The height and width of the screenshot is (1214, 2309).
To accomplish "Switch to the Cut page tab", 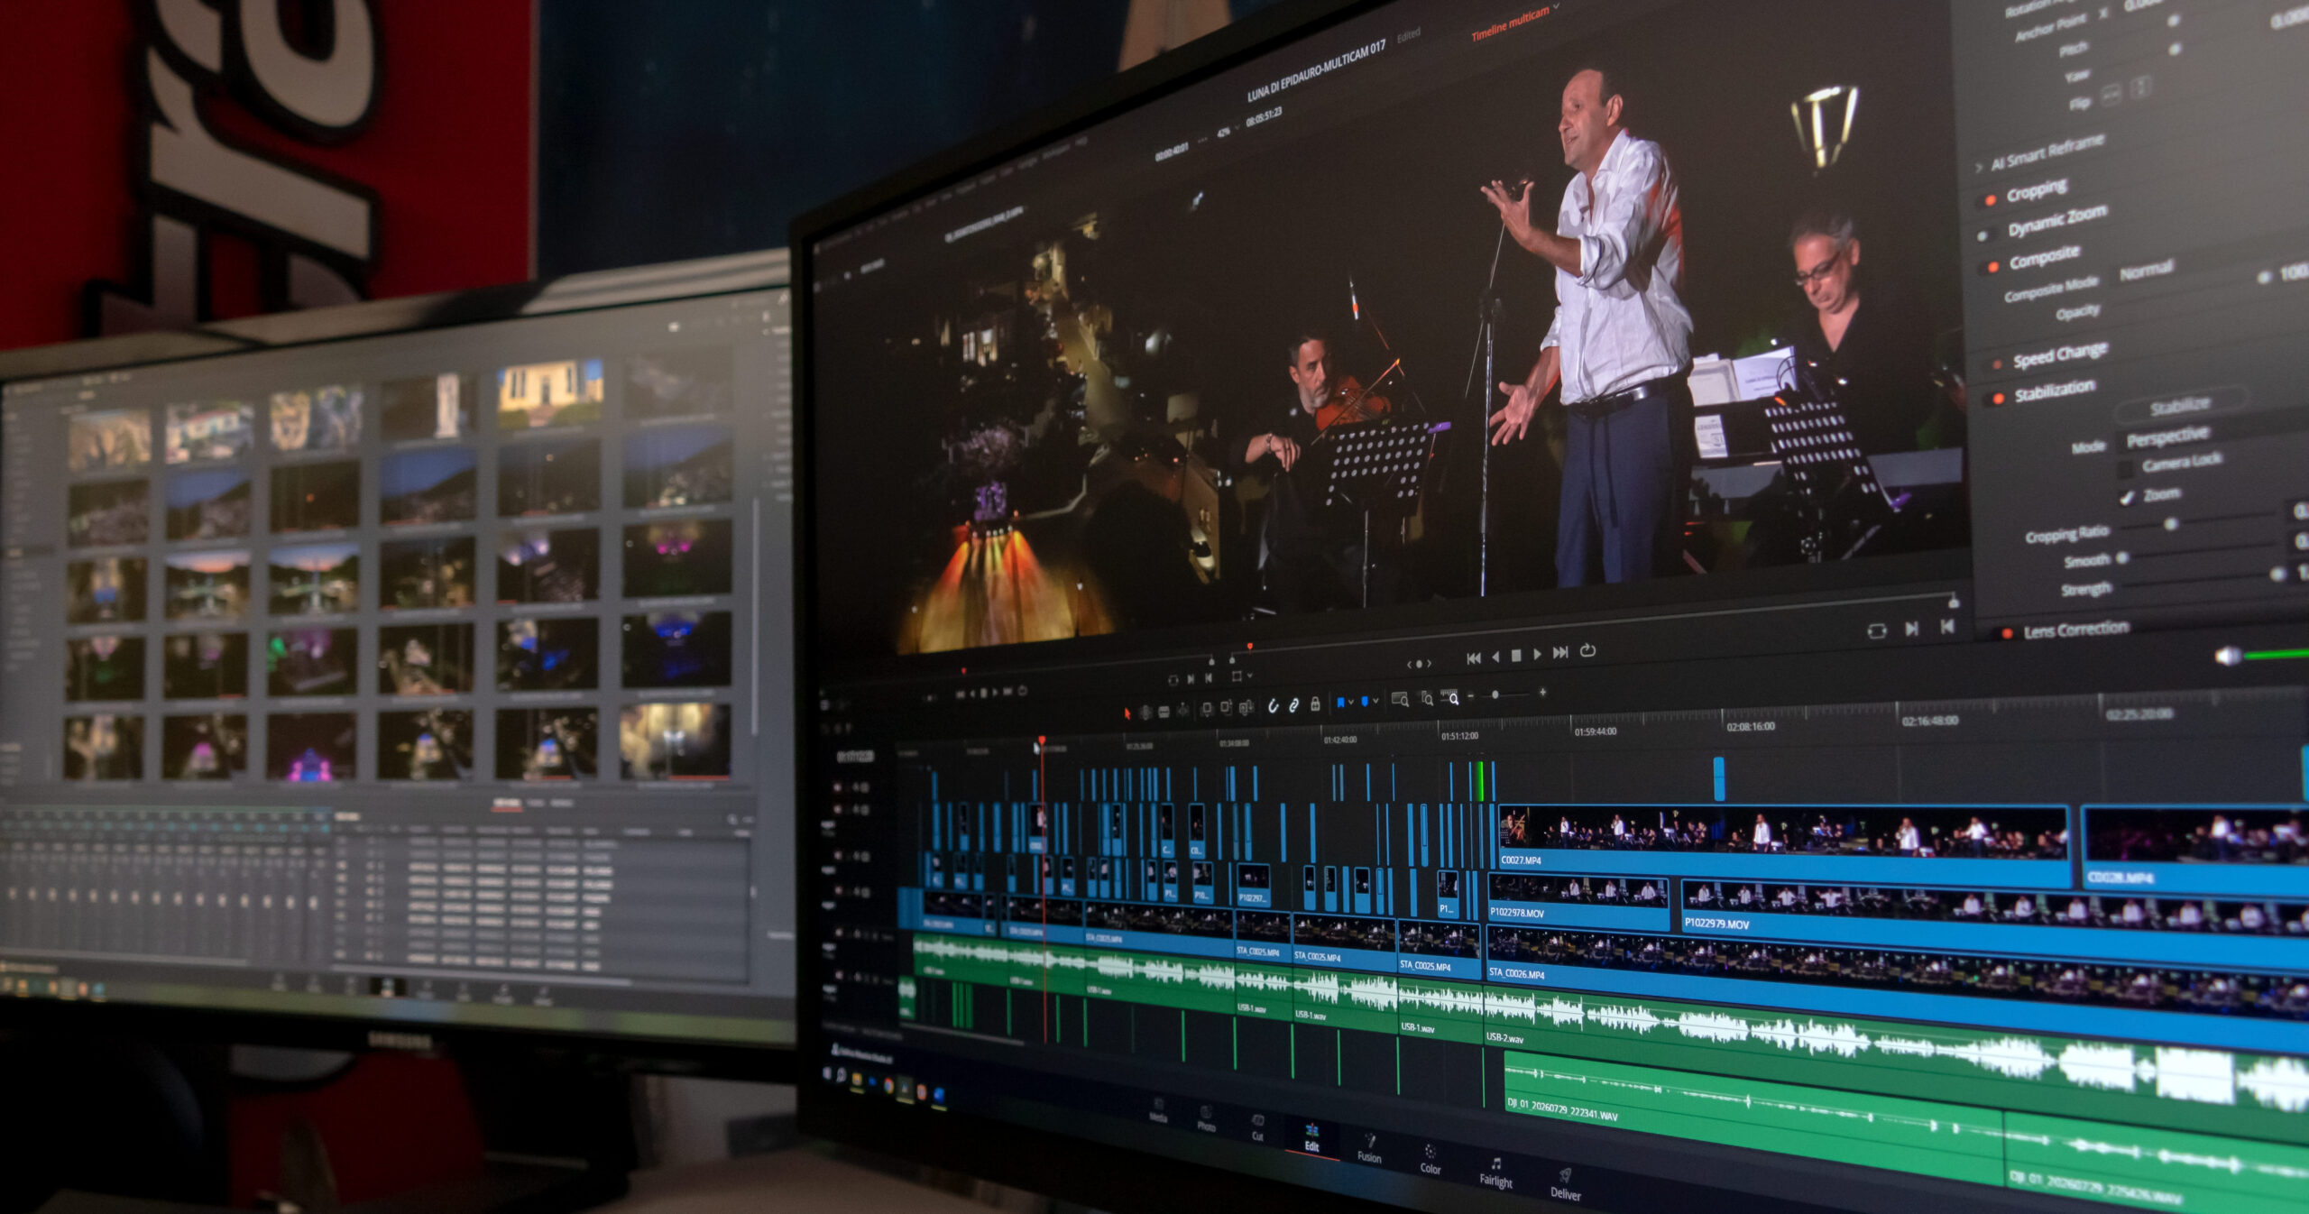I will [1258, 1127].
